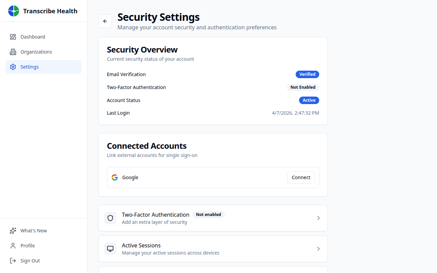This screenshot has height=273, width=437.
Task: Open the Profile page
Action: click(x=28, y=245)
